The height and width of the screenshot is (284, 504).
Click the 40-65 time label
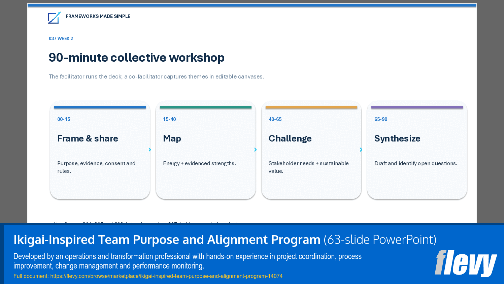275,119
